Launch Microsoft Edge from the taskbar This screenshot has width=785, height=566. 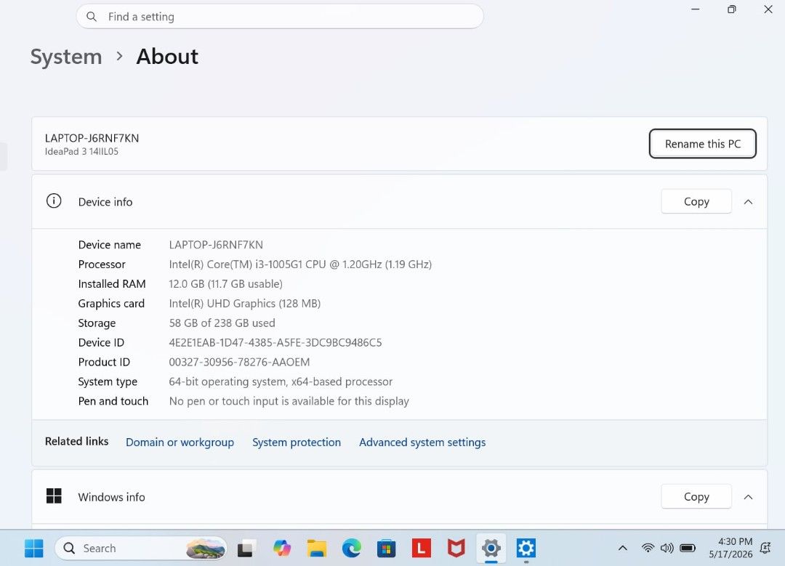point(352,549)
